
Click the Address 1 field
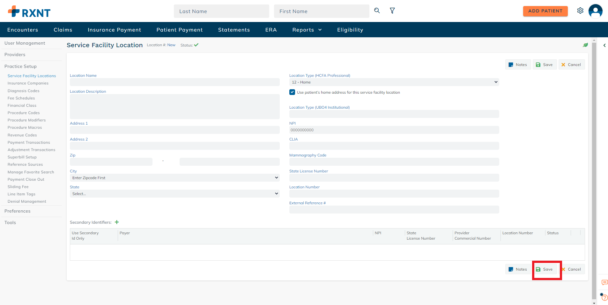(174, 130)
